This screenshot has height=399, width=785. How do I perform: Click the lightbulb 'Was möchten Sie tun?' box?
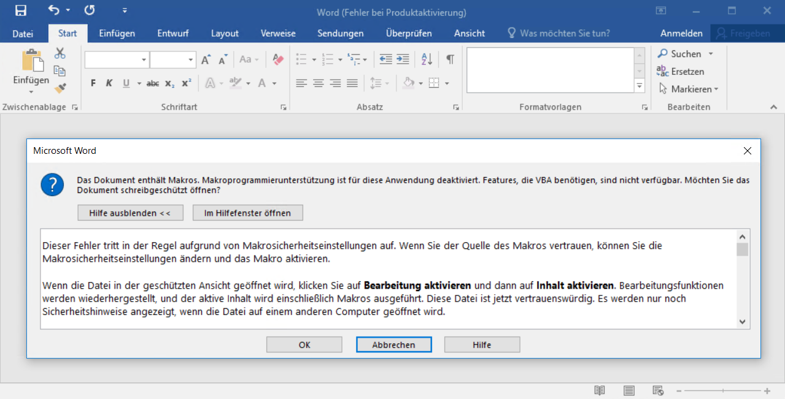pyautogui.click(x=559, y=33)
